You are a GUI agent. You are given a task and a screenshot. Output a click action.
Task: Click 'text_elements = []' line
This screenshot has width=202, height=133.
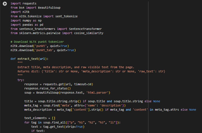pos(40,118)
